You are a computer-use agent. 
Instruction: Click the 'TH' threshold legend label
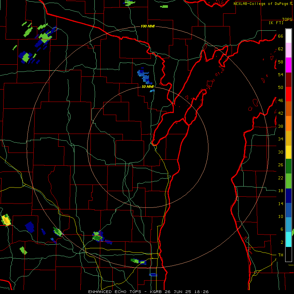281,255
